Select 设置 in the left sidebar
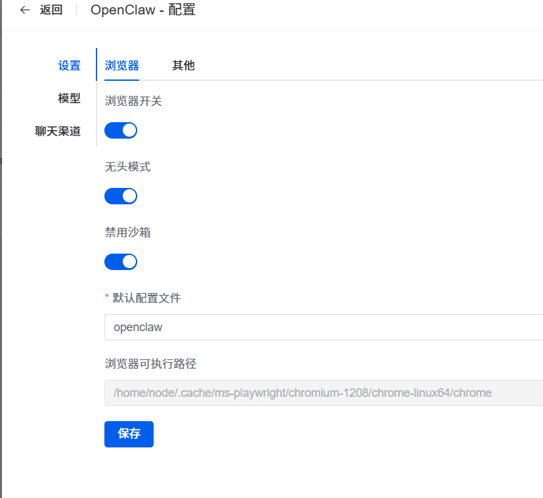Image resolution: width=543 pixels, height=498 pixels. [69, 66]
